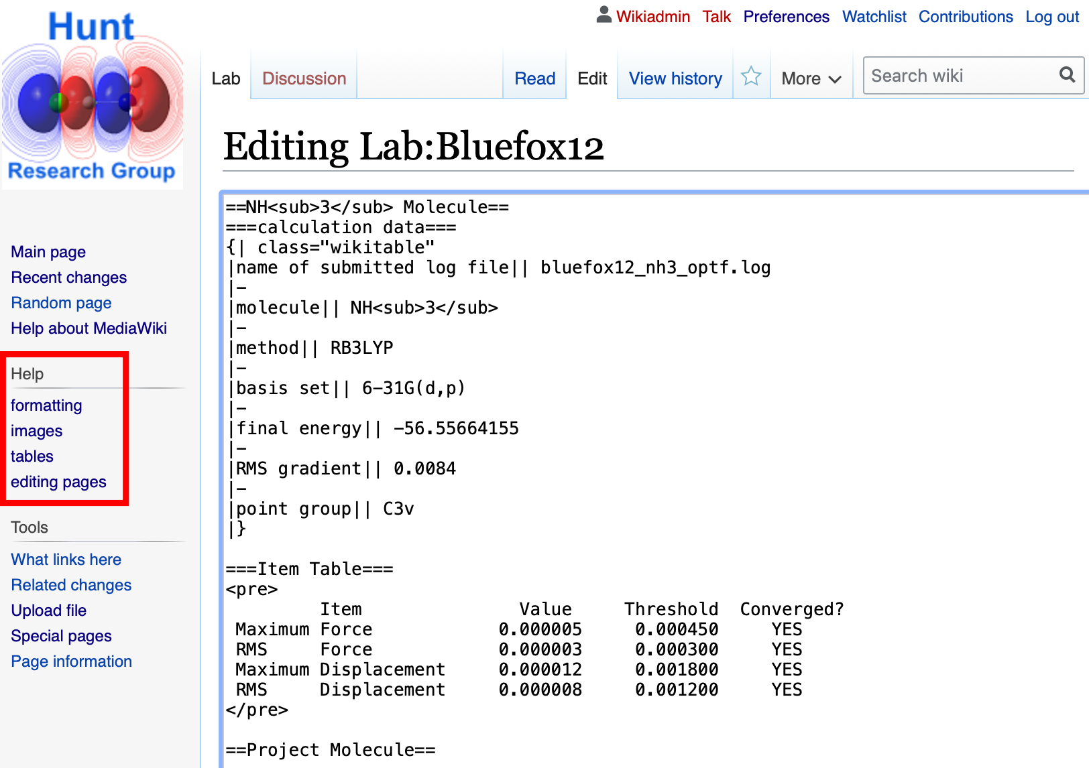
Task: Open the Watchlist page
Action: tap(874, 16)
